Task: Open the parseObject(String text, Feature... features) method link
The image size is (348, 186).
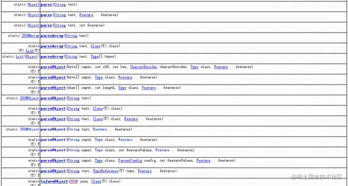Action: (x=53, y=129)
